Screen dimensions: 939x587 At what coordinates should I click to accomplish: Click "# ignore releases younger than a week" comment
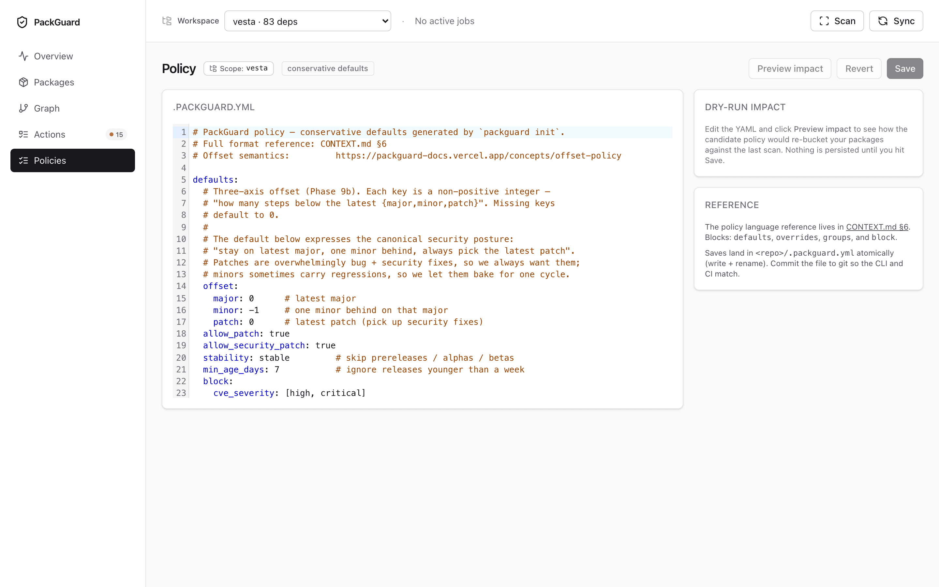(x=430, y=369)
